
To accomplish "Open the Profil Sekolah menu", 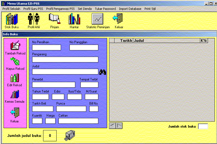I will (11, 9).
